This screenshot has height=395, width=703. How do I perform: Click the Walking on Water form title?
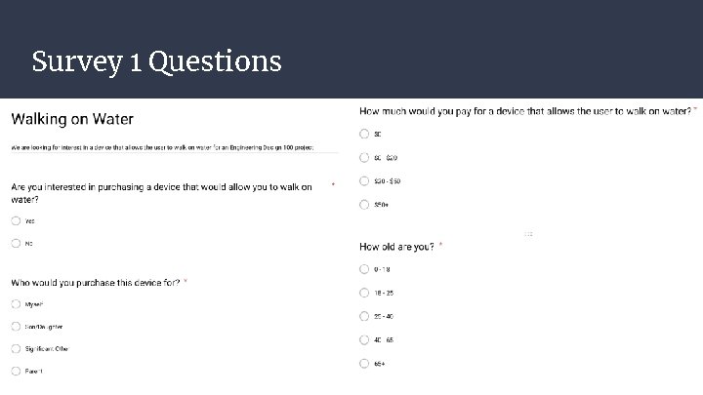point(72,119)
